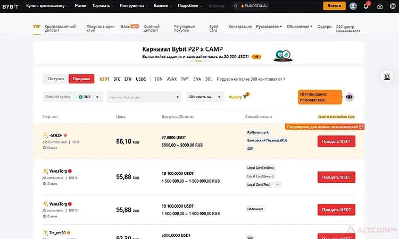The image size is (399, 239).
Task: Expand the Торговать menu
Action: click(x=103, y=6)
